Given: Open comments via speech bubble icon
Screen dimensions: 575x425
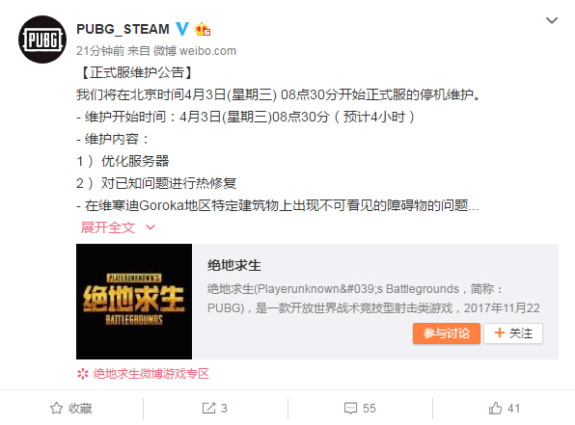Looking at the screenshot, I should pos(350,409).
